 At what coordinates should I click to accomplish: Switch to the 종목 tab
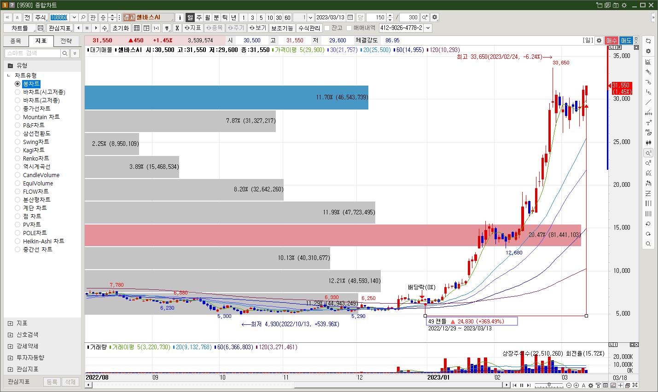click(16, 41)
